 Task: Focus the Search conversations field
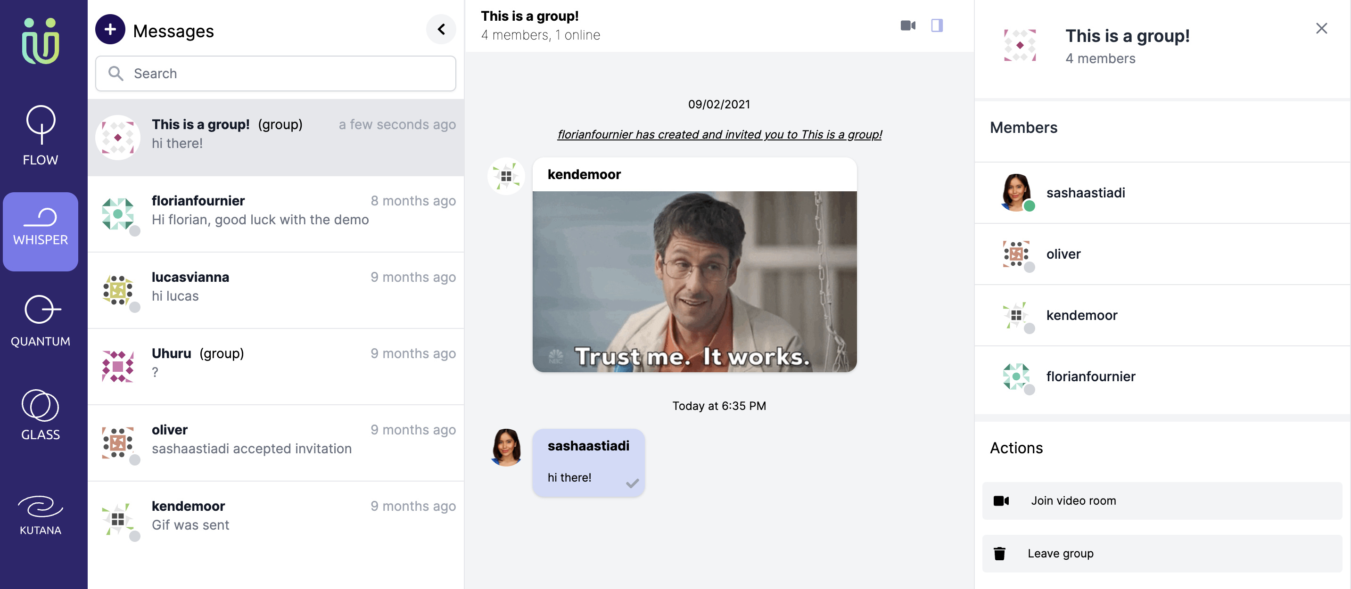click(x=275, y=74)
